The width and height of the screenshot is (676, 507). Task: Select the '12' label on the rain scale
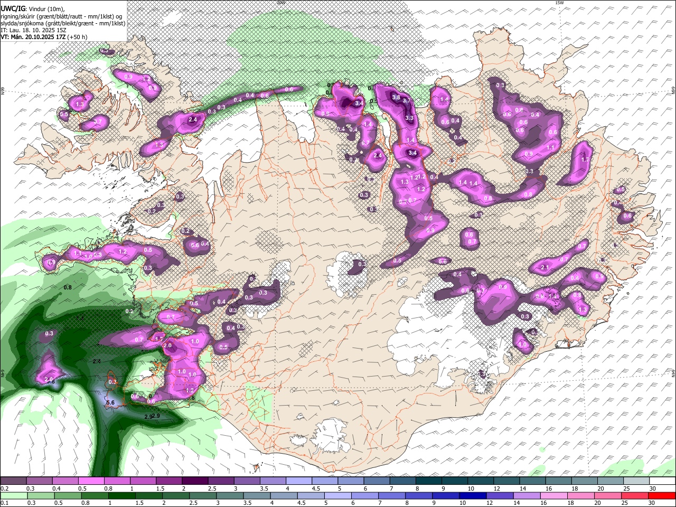click(x=490, y=504)
